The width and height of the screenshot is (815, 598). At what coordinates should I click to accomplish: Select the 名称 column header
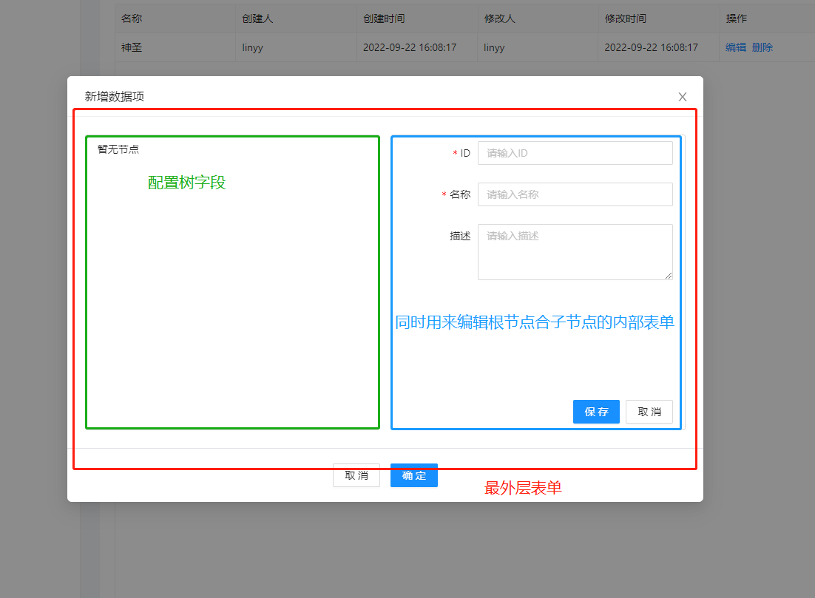(x=132, y=18)
